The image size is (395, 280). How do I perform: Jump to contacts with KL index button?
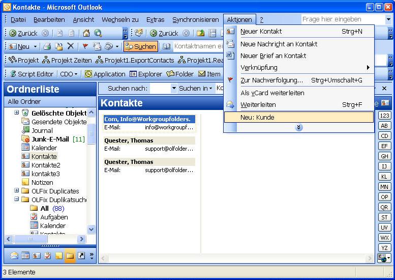pos(384,177)
